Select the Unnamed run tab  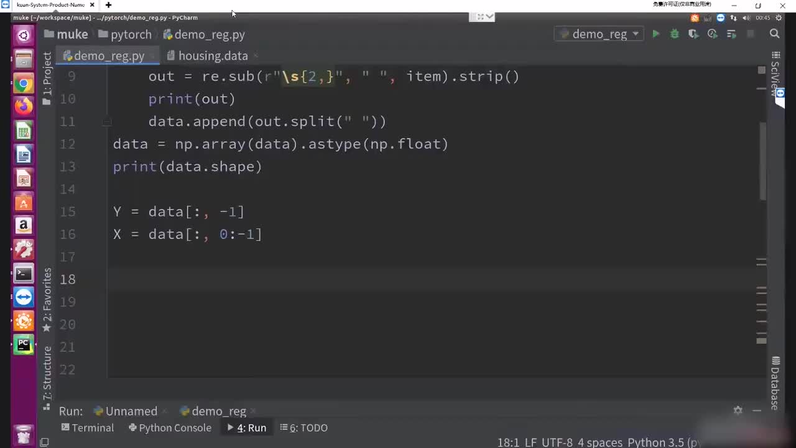pos(125,411)
